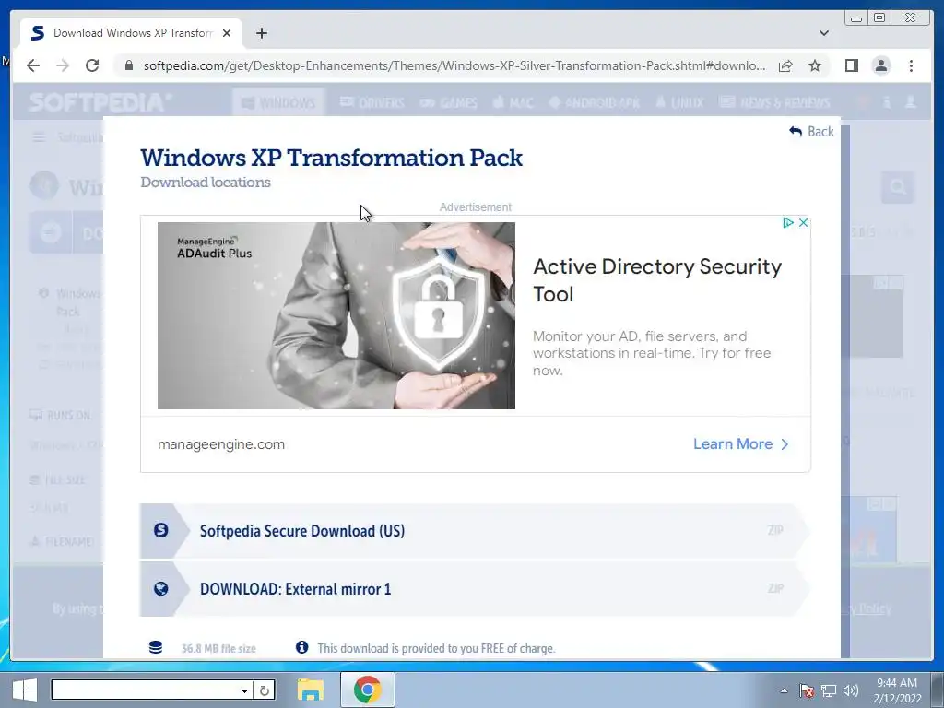The height and width of the screenshot is (708, 944).
Task: Click Back link in download dialog
Action: click(811, 131)
